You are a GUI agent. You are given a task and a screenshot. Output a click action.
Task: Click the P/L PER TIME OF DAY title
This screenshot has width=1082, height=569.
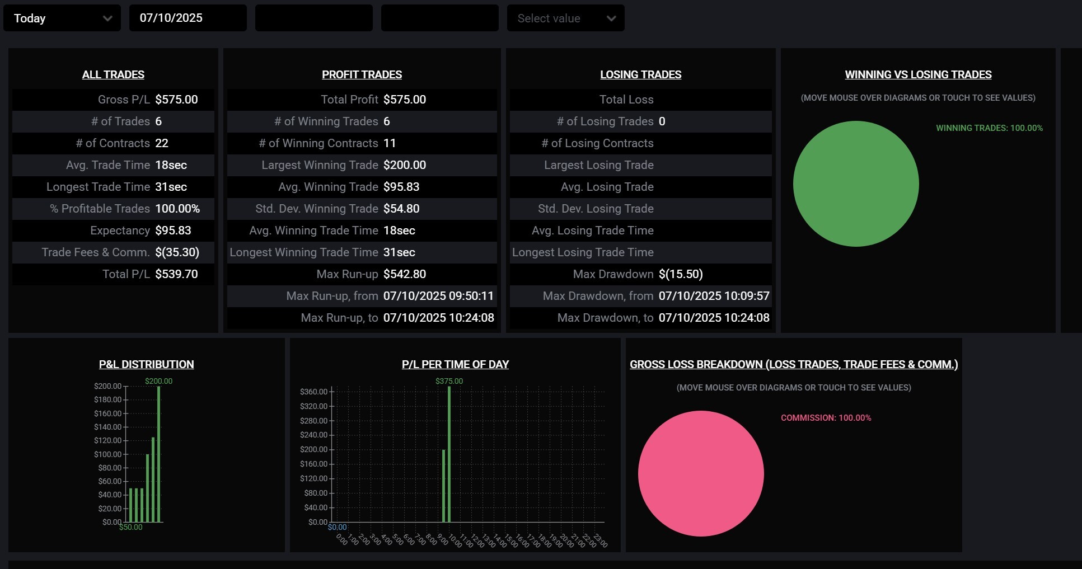pyautogui.click(x=455, y=364)
